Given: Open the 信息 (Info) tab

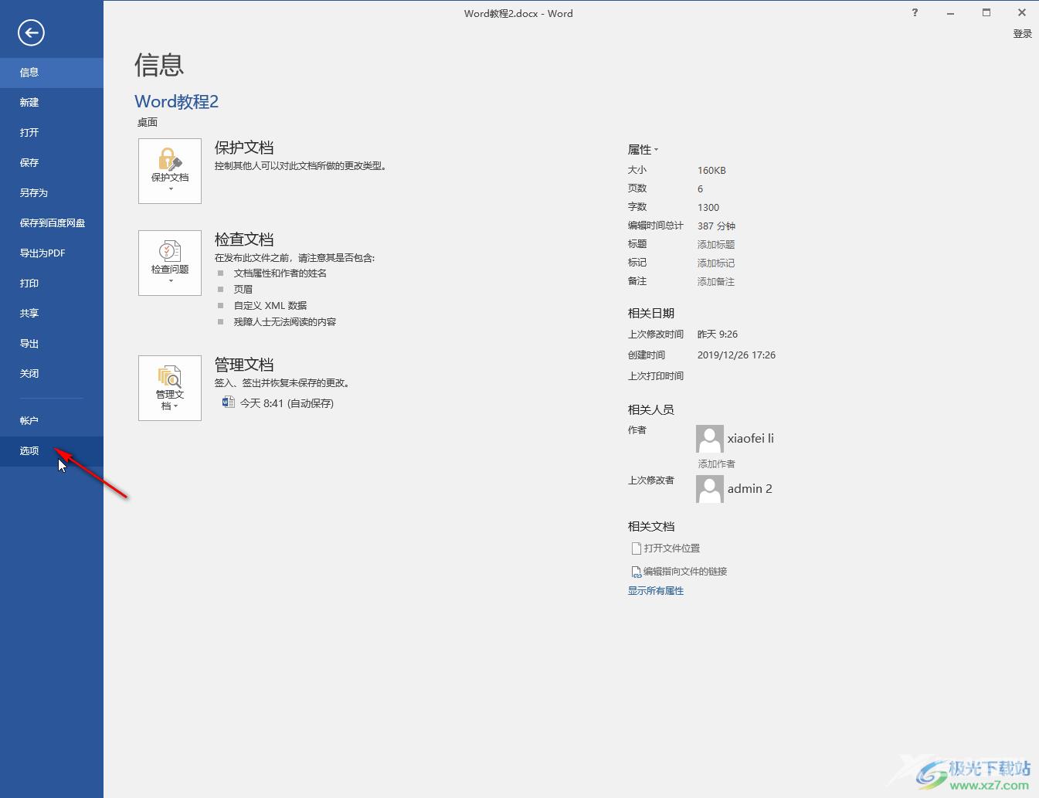Looking at the screenshot, I should [x=52, y=73].
